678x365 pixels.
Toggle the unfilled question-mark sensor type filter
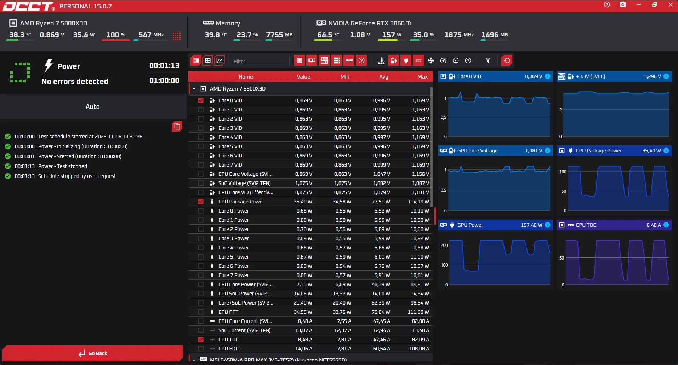click(468, 60)
